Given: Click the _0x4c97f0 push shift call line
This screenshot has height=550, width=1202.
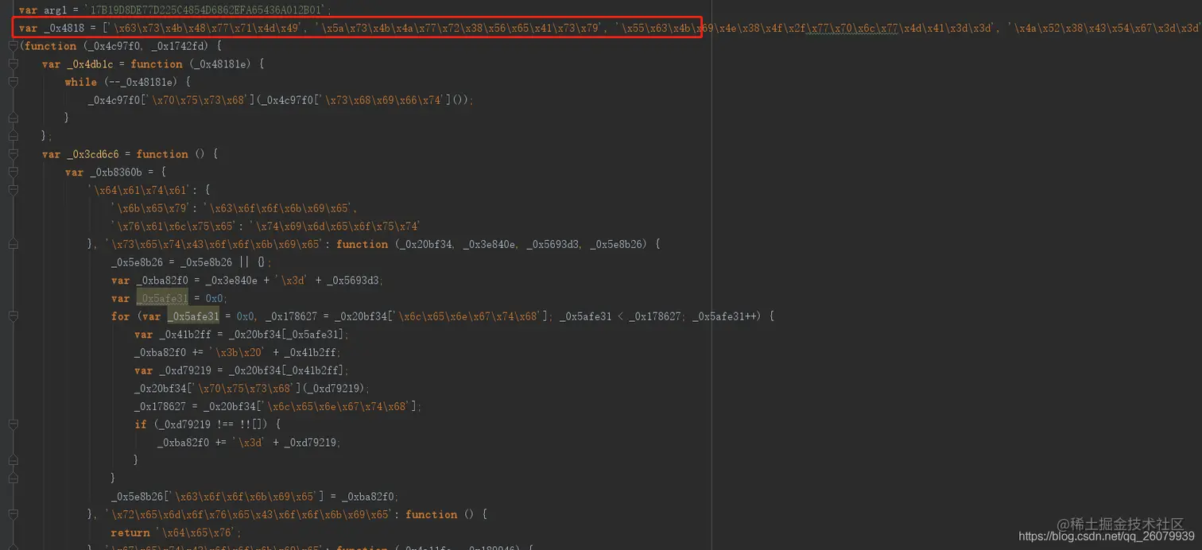Looking at the screenshot, I should pos(281,100).
